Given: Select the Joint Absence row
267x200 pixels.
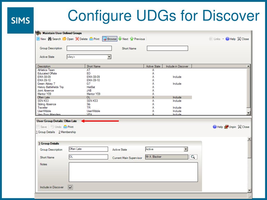Looking at the screenshot, I should click(114, 90).
